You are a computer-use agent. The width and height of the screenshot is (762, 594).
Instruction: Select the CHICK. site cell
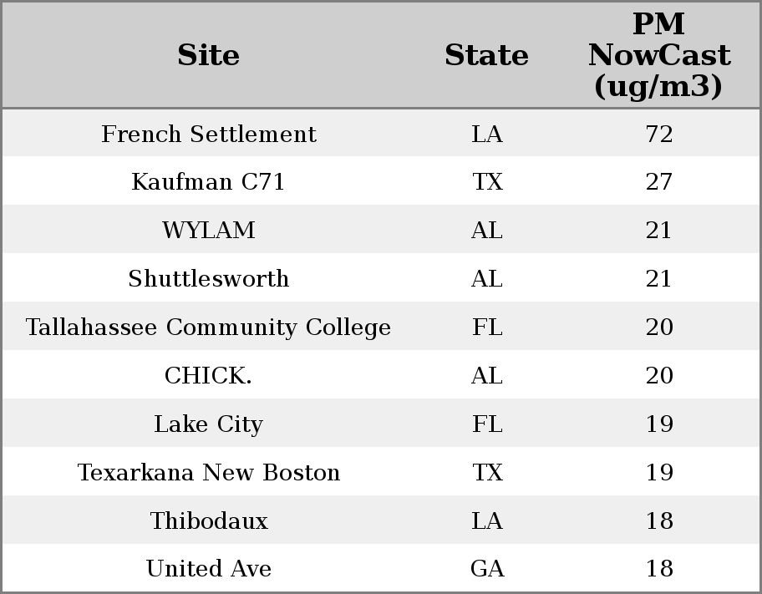[x=209, y=376]
